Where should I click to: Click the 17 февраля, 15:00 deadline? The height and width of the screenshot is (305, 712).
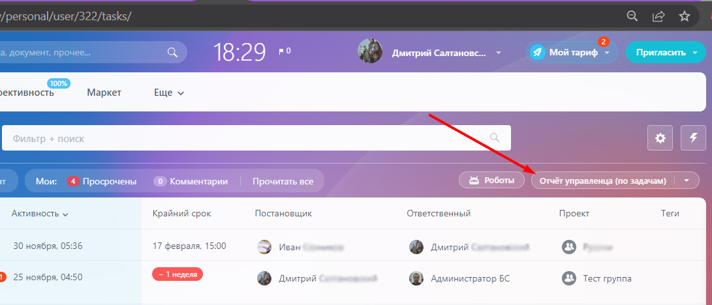pyautogui.click(x=189, y=246)
